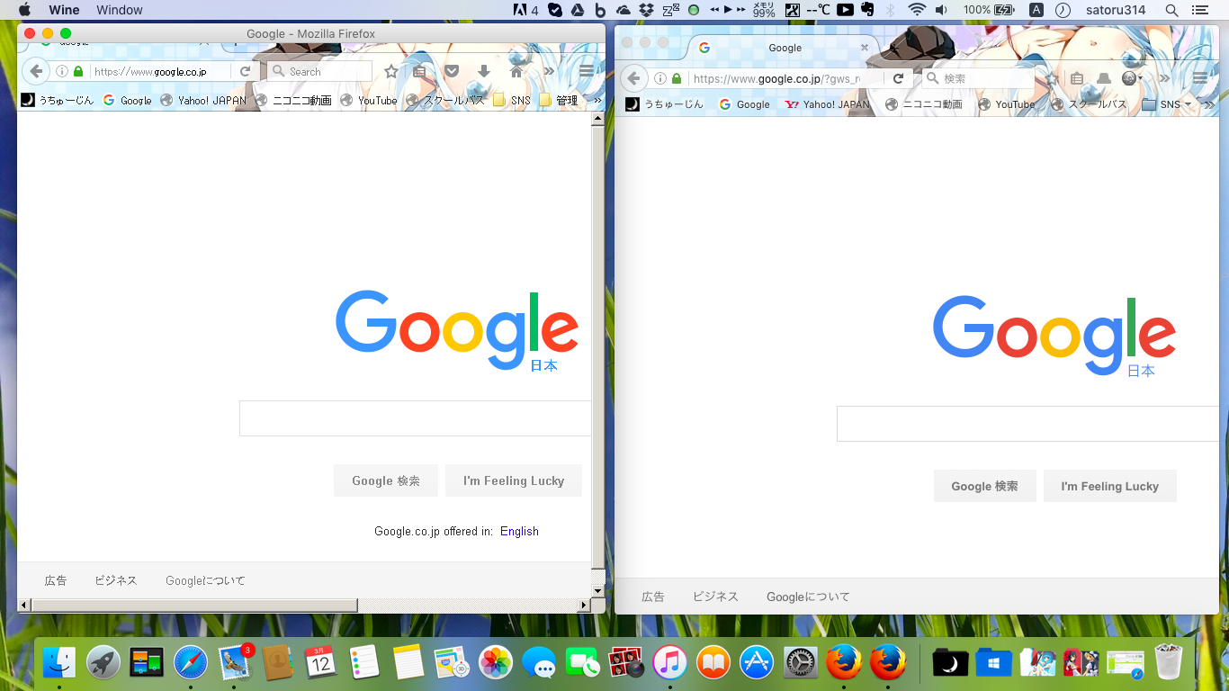Click Google 検索 button in right Firefox window
Screen dimensions: 1229x691
click(x=985, y=486)
